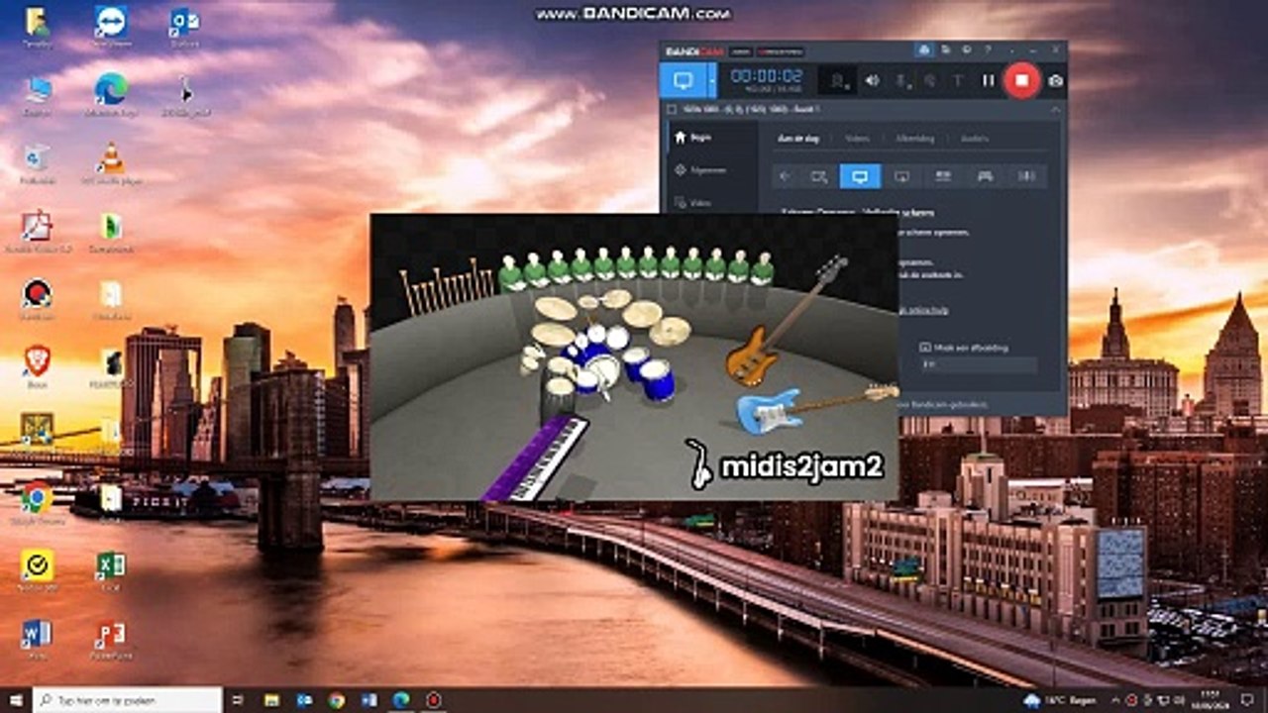This screenshot has width=1268, height=713.
Task: Collapse Bandicam status bar chevron
Action: pyautogui.click(x=1055, y=108)
